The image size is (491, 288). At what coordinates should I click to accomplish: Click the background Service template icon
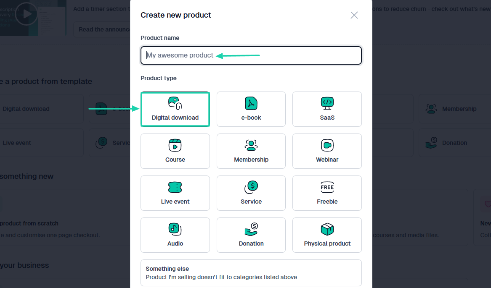pyautogui.click(x=101, y=143)
